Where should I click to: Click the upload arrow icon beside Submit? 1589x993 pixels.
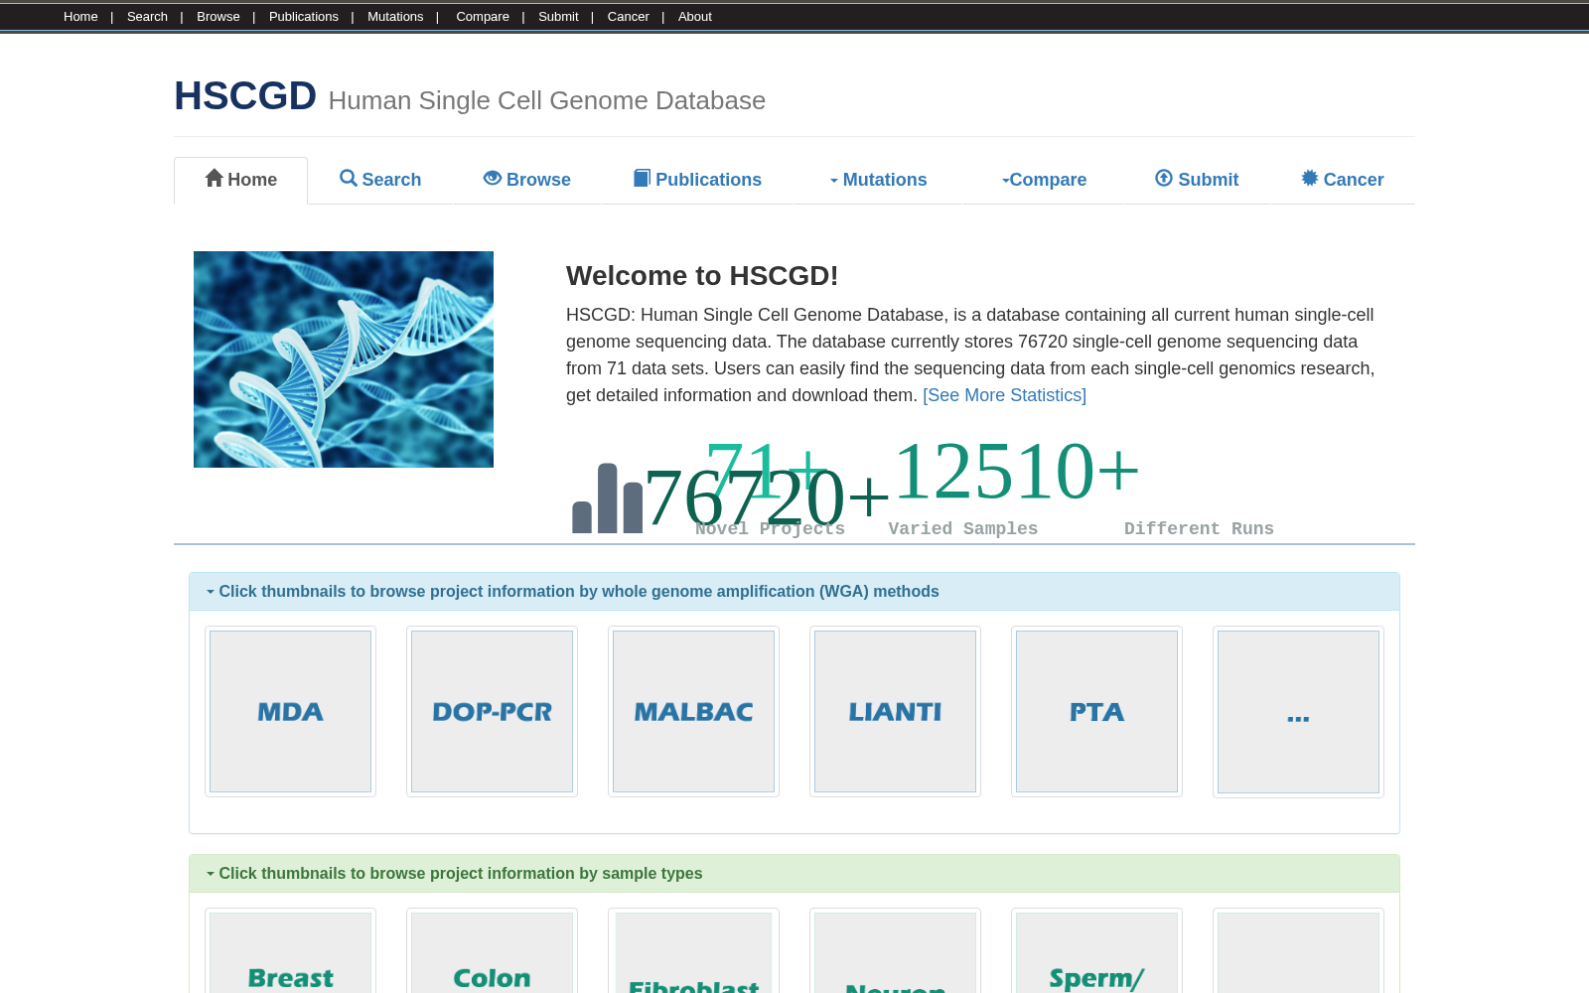pyautogui.click(x=1164, y=178)
